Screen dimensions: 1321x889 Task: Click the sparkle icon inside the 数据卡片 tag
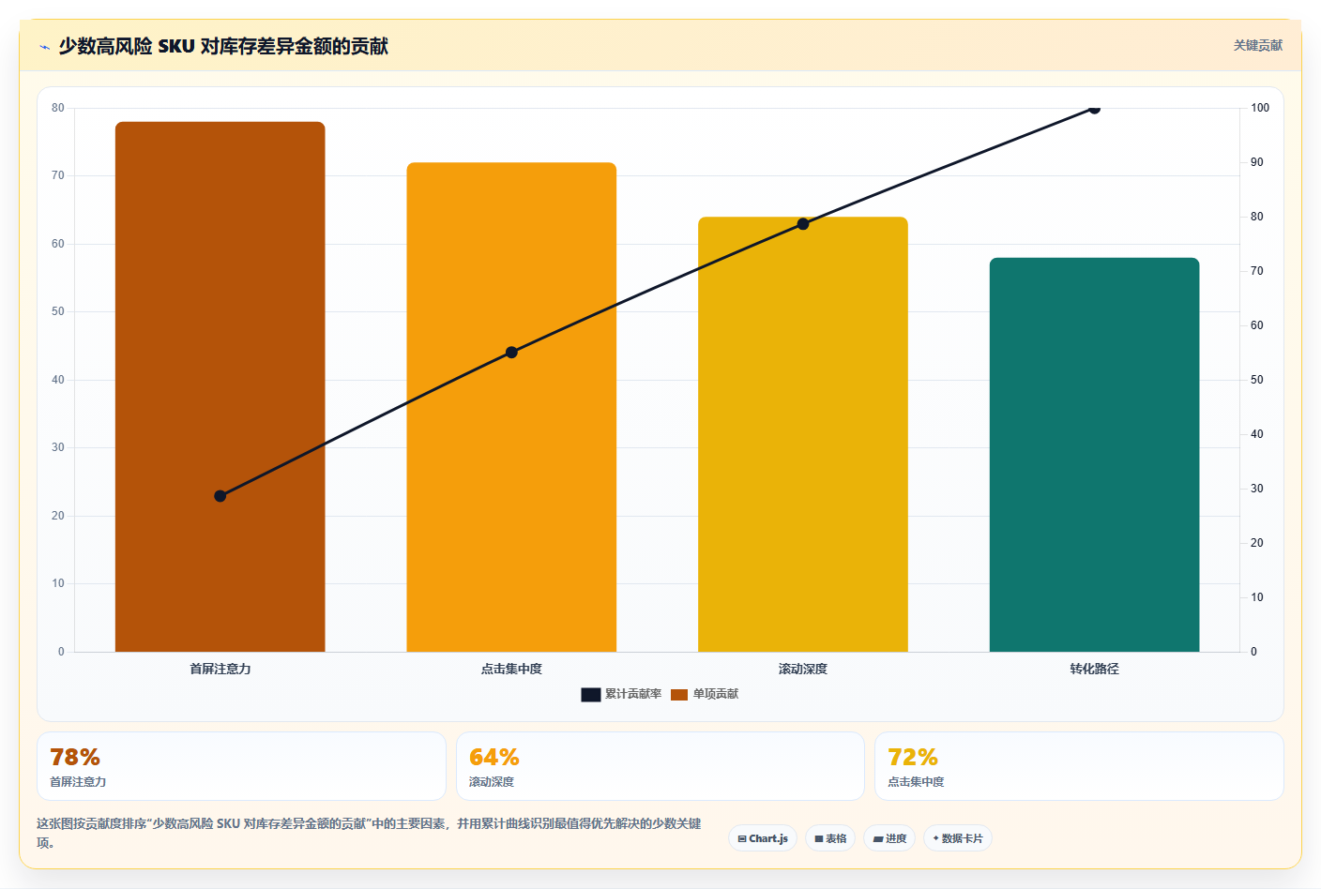click(935, 838)
